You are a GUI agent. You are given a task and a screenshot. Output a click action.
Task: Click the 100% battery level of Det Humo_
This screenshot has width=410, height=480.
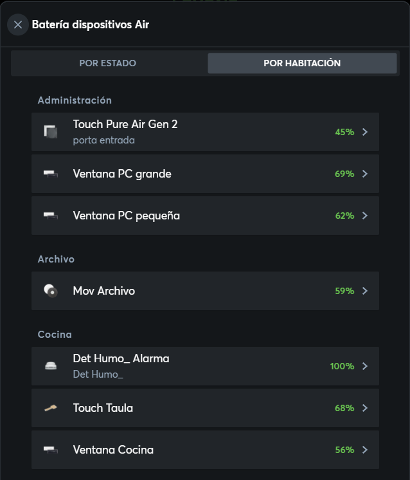[342, 366]
